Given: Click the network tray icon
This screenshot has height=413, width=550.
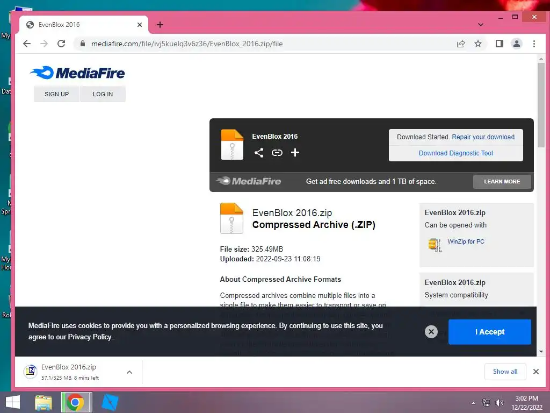Looking at the screenshot, I should click(x=487, y=403).
